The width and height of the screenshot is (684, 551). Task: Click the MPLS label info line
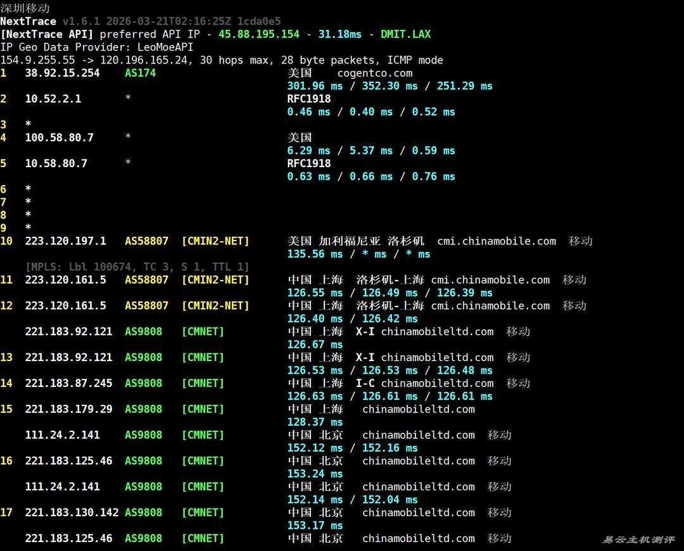(137, 267)
